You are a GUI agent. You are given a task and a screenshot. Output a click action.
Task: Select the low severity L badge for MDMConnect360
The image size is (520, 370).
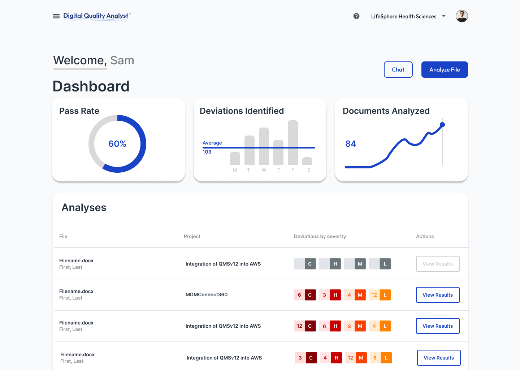385,295
